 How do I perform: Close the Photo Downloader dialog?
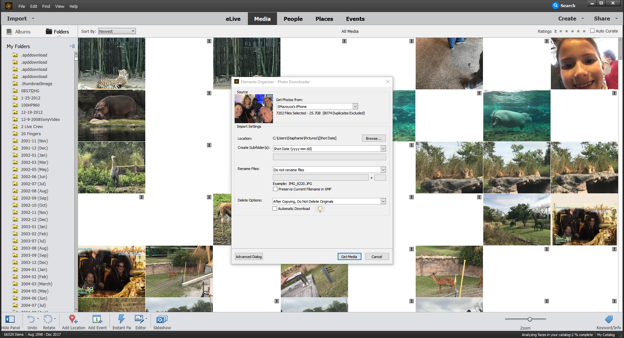(387, 82)
